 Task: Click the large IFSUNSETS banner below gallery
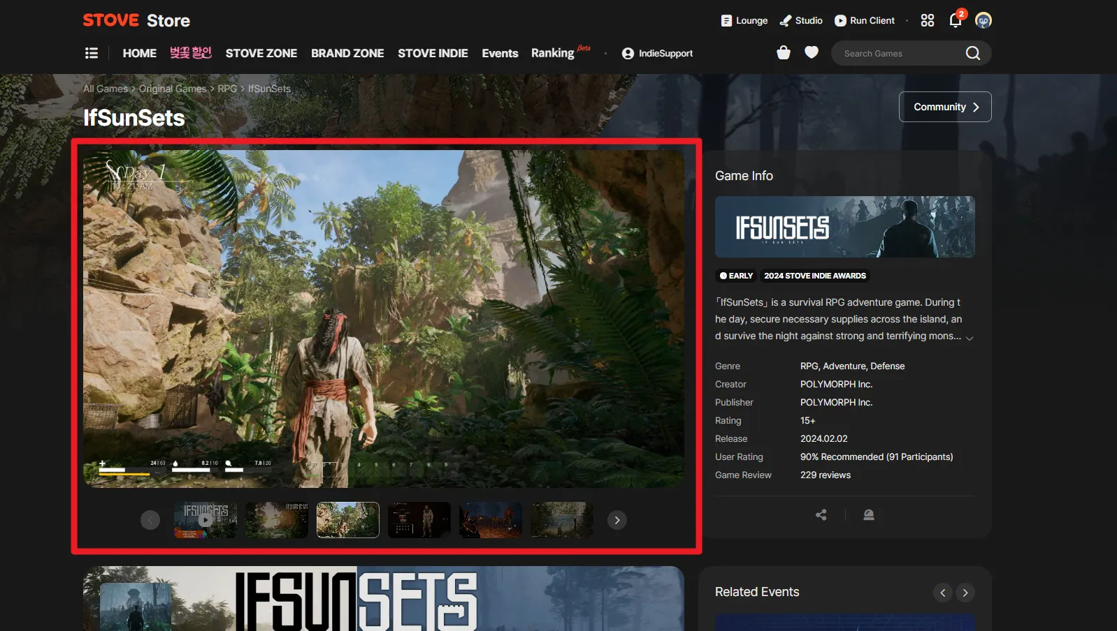(384, 599)
